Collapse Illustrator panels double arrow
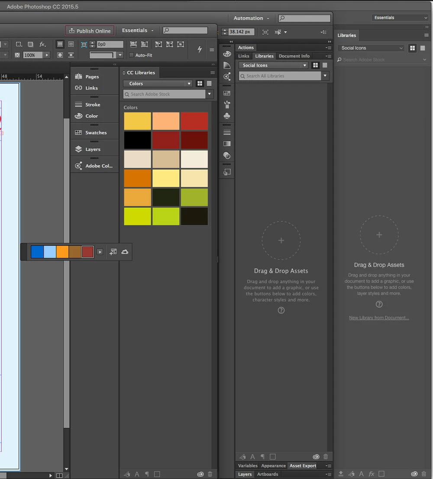 coord(330,42)
